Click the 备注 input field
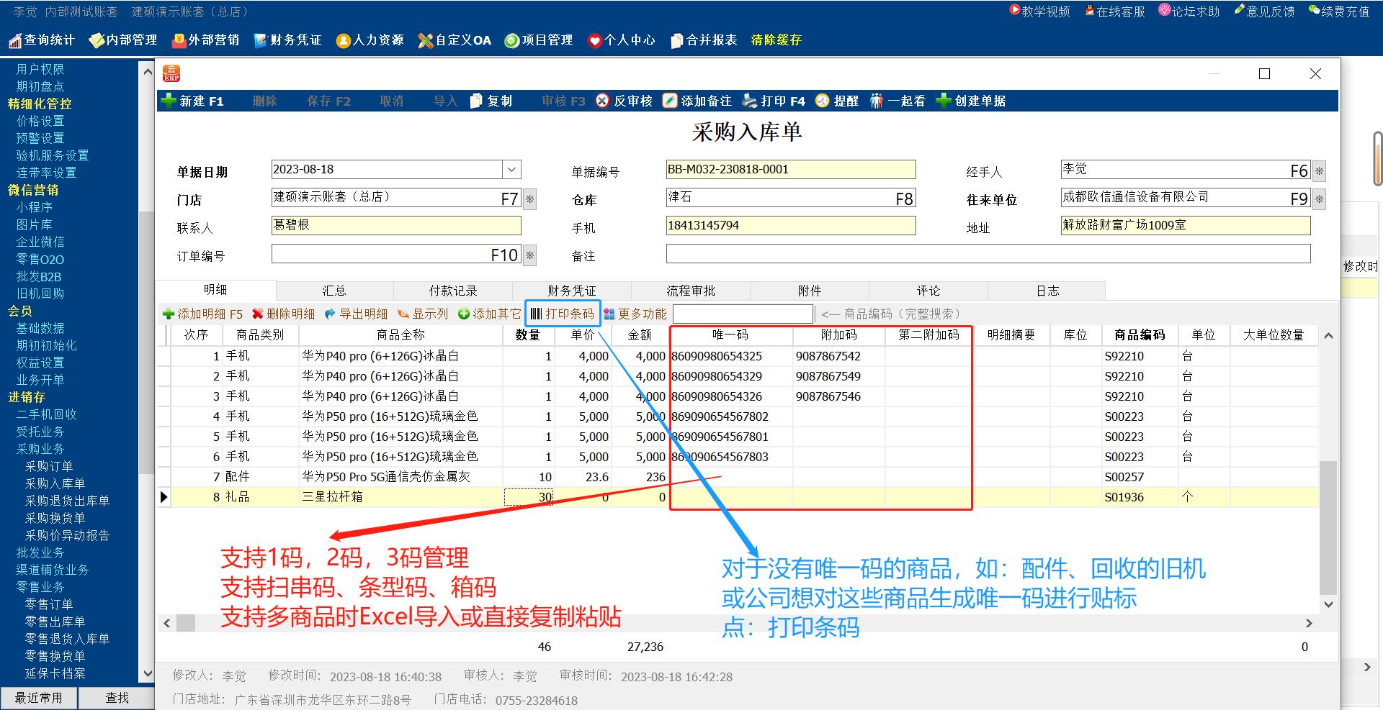 tap(988, 254)
